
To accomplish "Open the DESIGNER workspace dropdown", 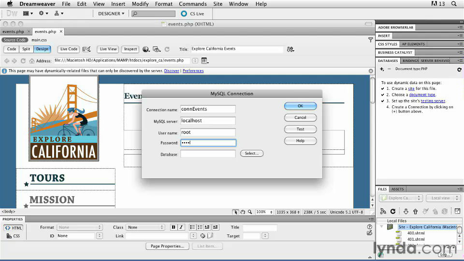I will click(111, 14).
